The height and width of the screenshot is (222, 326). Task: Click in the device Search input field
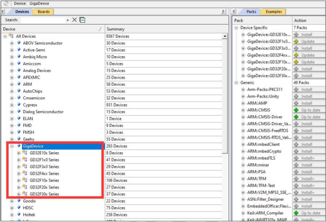pos(43,20)
